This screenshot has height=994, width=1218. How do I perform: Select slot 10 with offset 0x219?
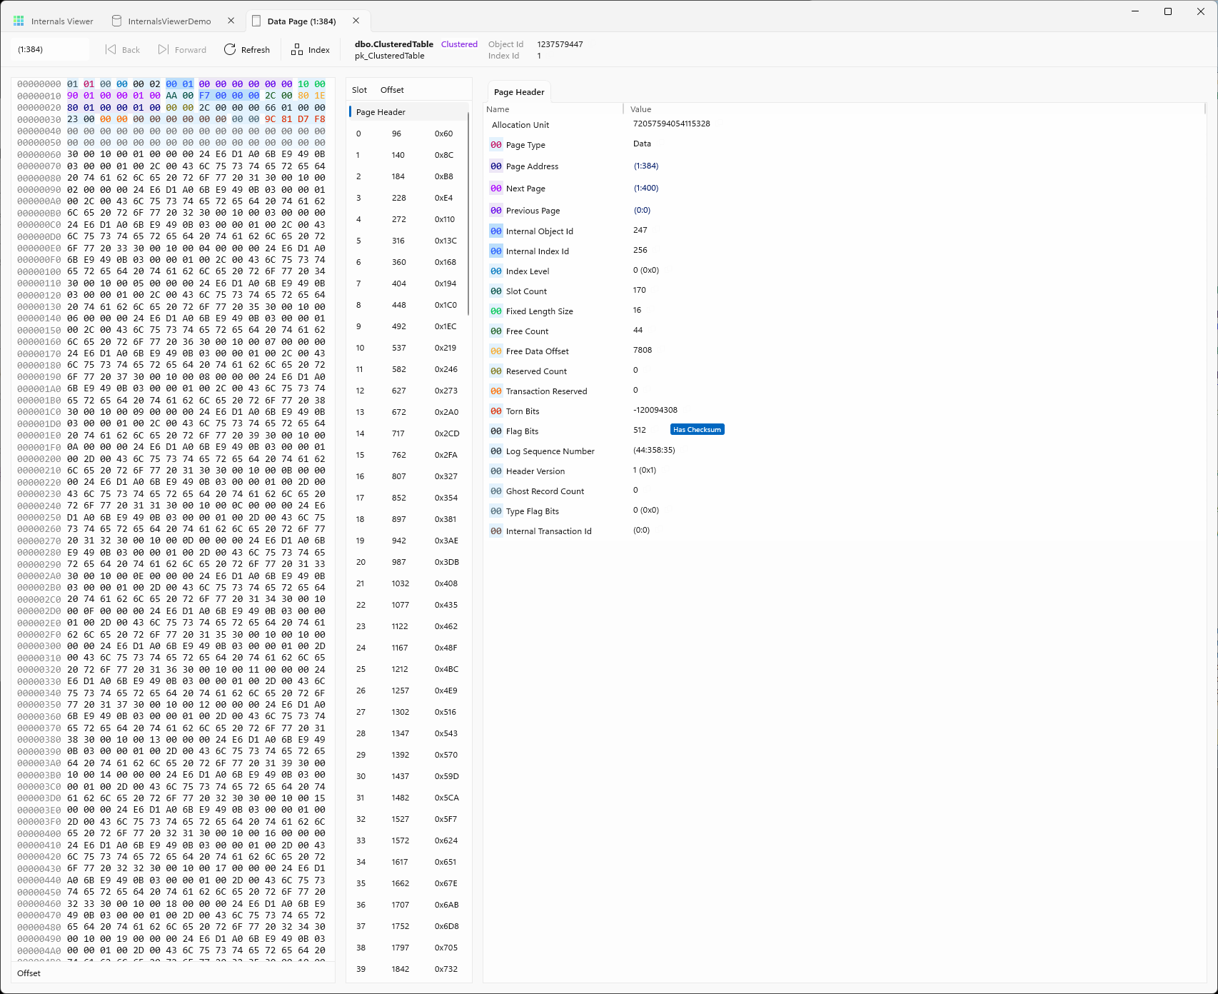point(408,348)
